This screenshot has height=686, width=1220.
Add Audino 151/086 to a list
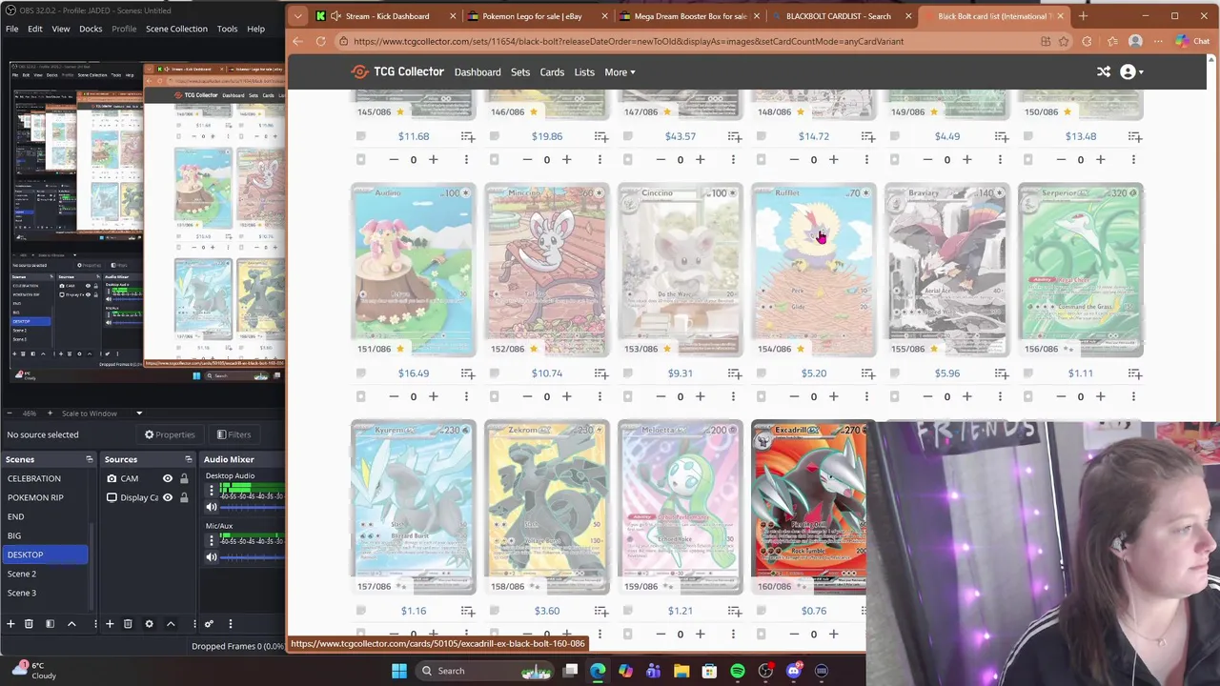467,373
